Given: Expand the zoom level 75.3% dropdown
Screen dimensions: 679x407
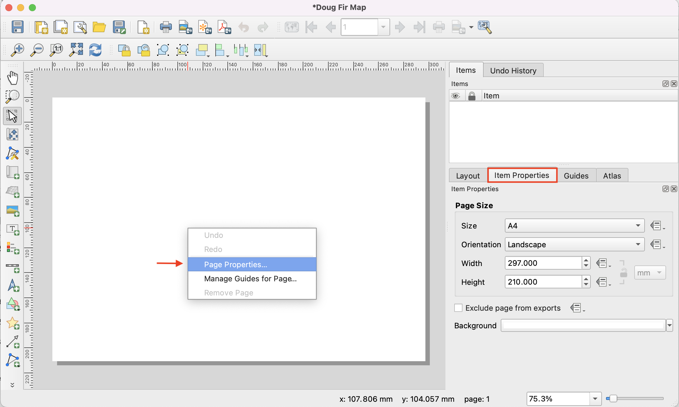Looking at the screenshot, I should point(595,399).
